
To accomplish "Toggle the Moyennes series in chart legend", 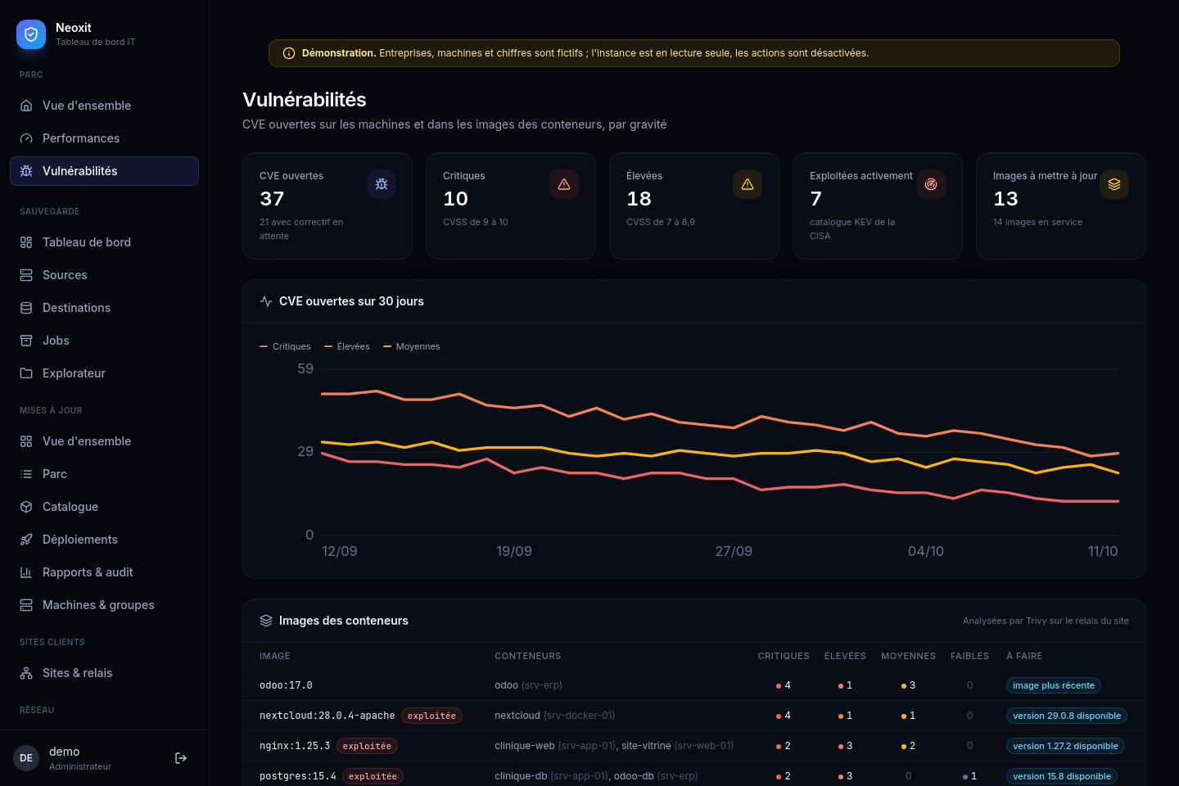I will (412, 346).
